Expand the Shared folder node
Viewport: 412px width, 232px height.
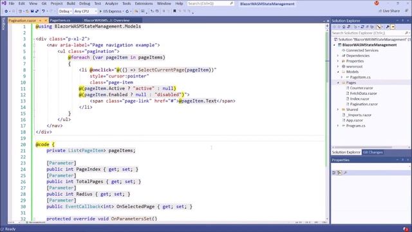coord(338,110)
